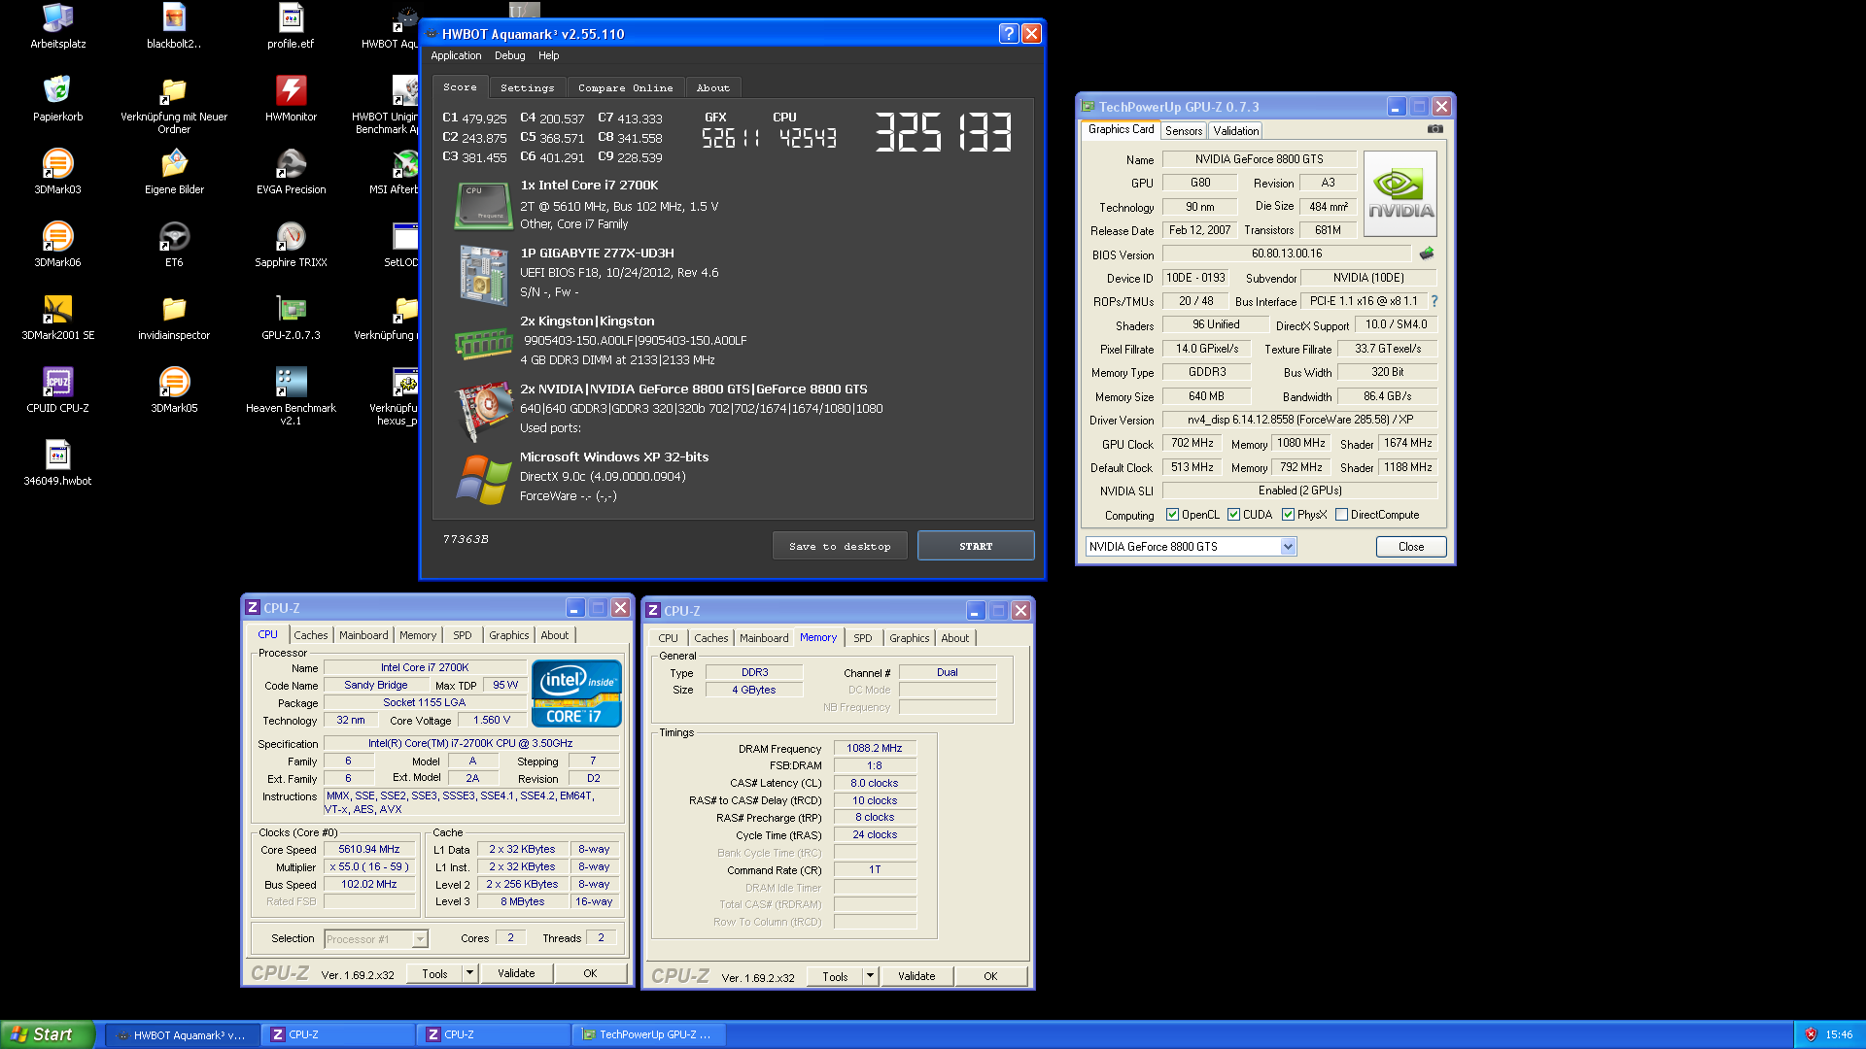Click the help question mark in Aquamark title bar

(x=1008, y=34)
